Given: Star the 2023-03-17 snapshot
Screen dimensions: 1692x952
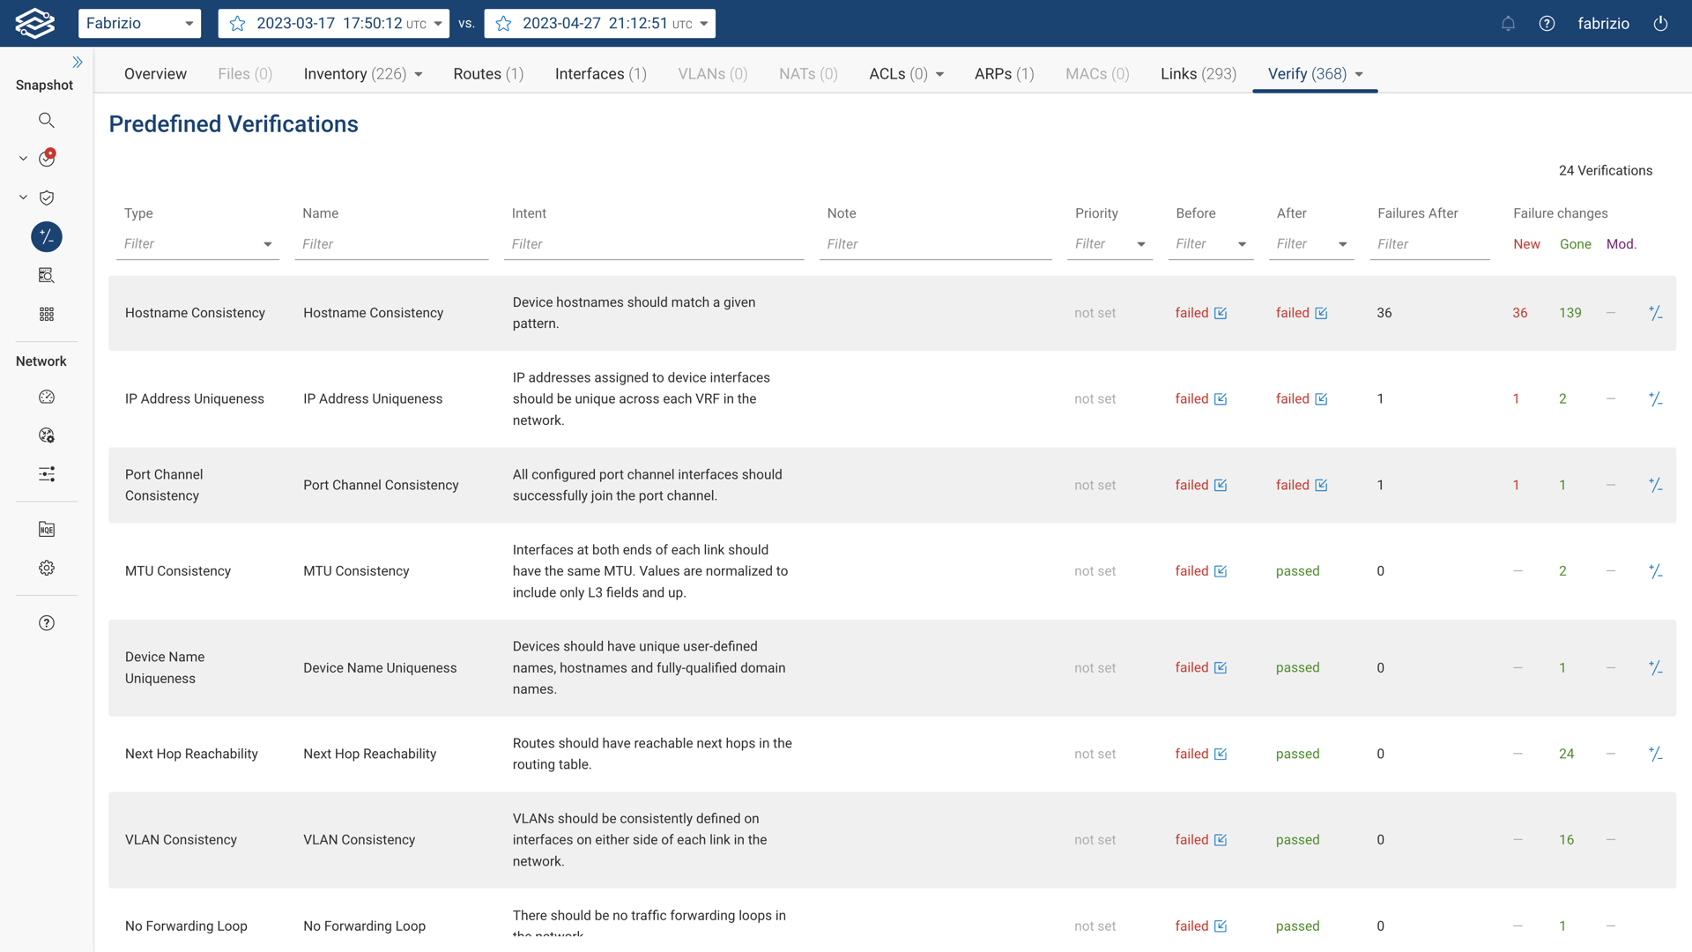Looking at the screenshot, I should point(237,24).
